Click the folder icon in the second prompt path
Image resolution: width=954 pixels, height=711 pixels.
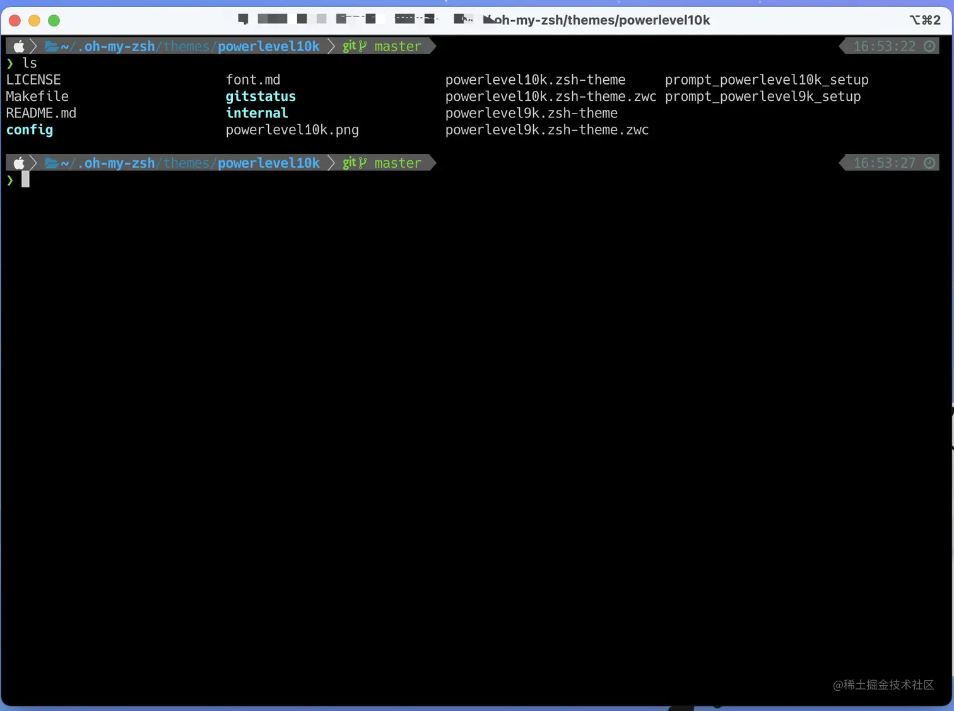[x=52, y=163]
